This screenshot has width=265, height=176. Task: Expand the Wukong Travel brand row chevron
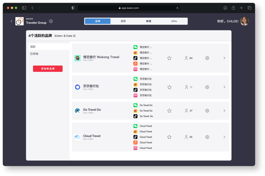click(224, 58)
